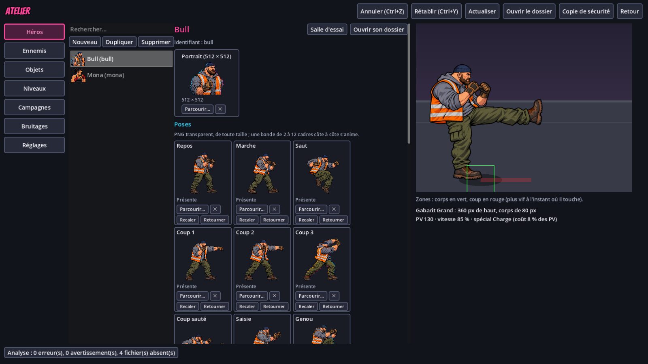Image resolution: width=648 pixels, height=364 pixels.
Task: Select the Mona hero in list
Action: pos(122,75)
